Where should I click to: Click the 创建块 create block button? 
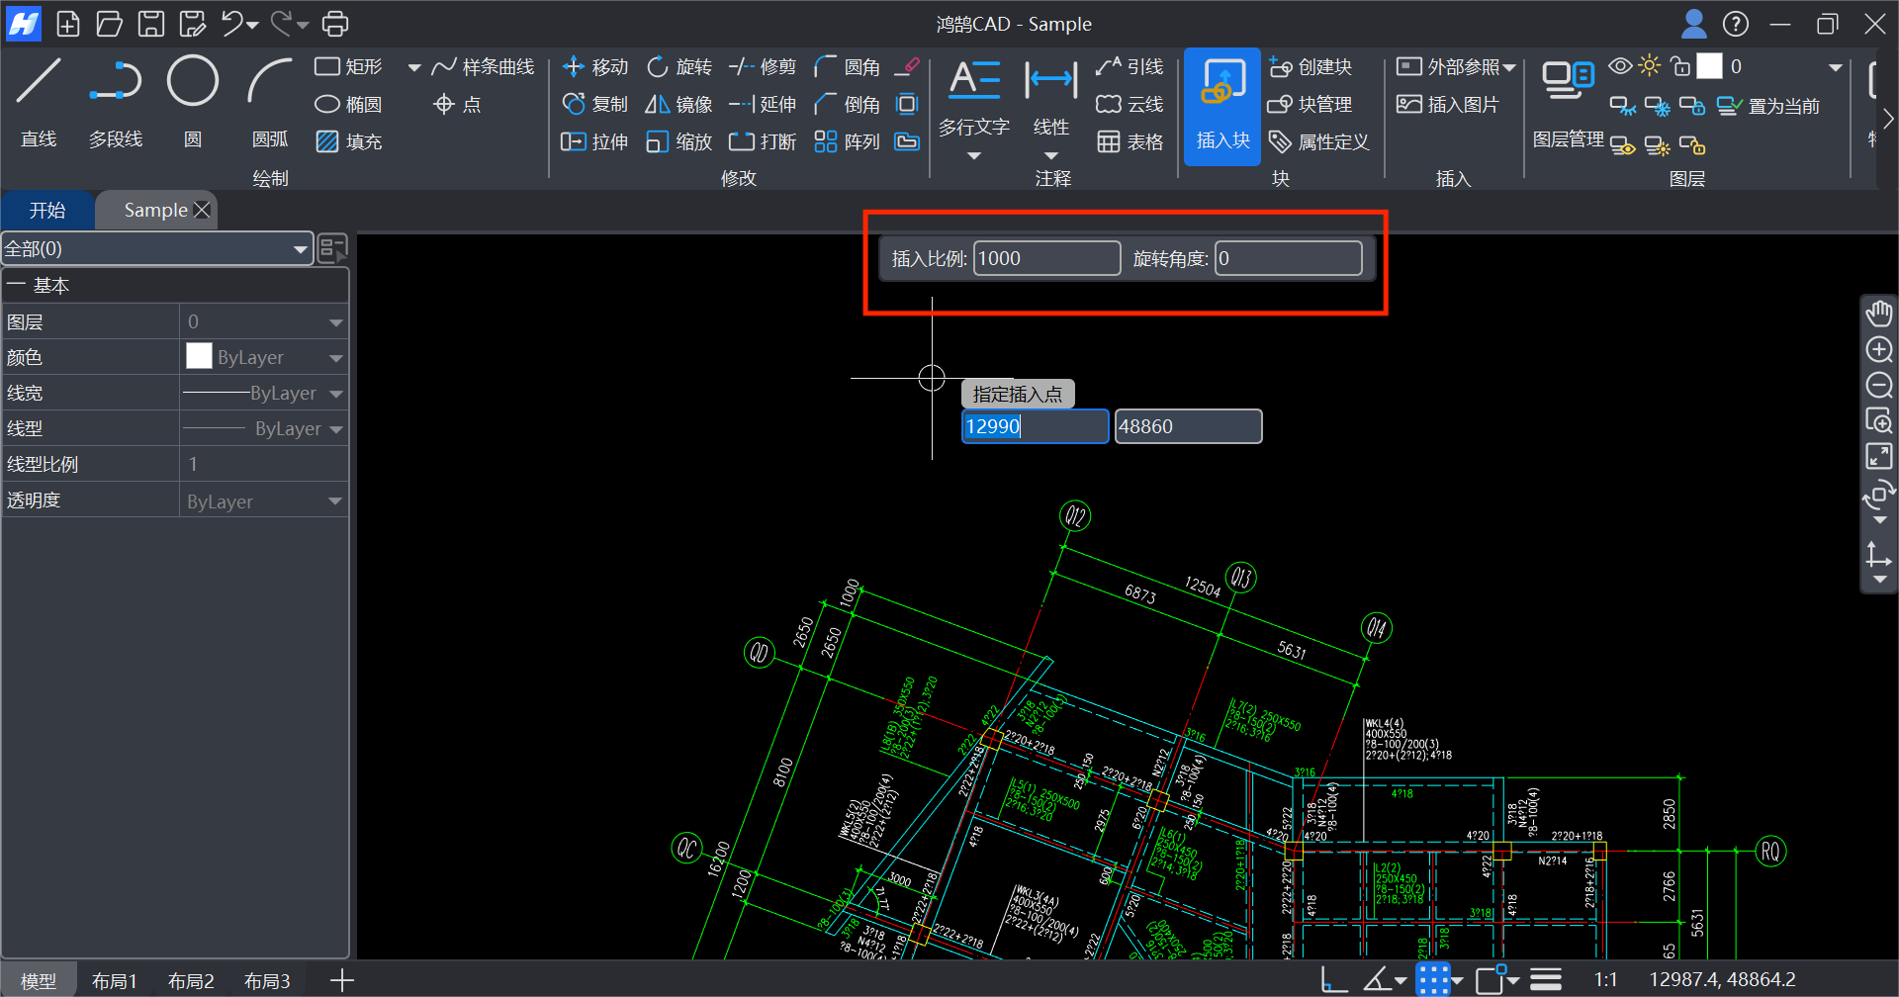[x=1311, y=66]
